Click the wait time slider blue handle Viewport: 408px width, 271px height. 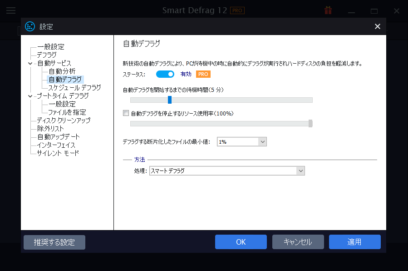pyautogui.click(x=170, y=100)
